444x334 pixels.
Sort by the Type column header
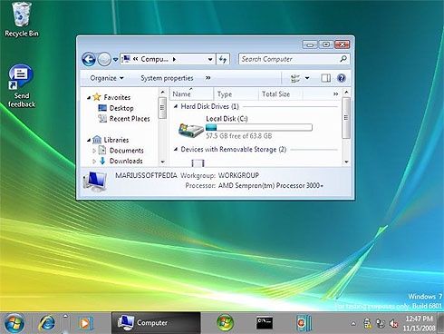pyautogui.click(x=236, y=94)
